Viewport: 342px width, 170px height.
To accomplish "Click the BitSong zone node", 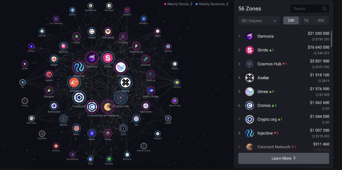I will pyautogui.click(x=63, y=46).
